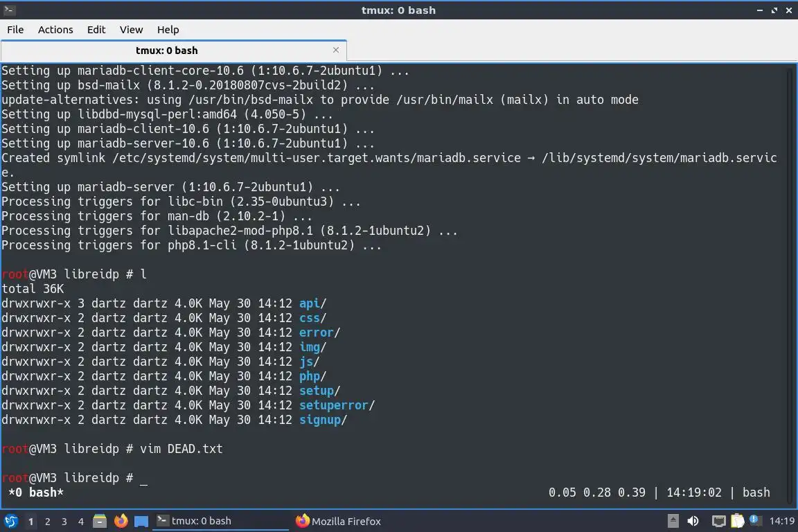Minimize the tmux terminal window
This screenshot has height=532, width=798.
760,10
